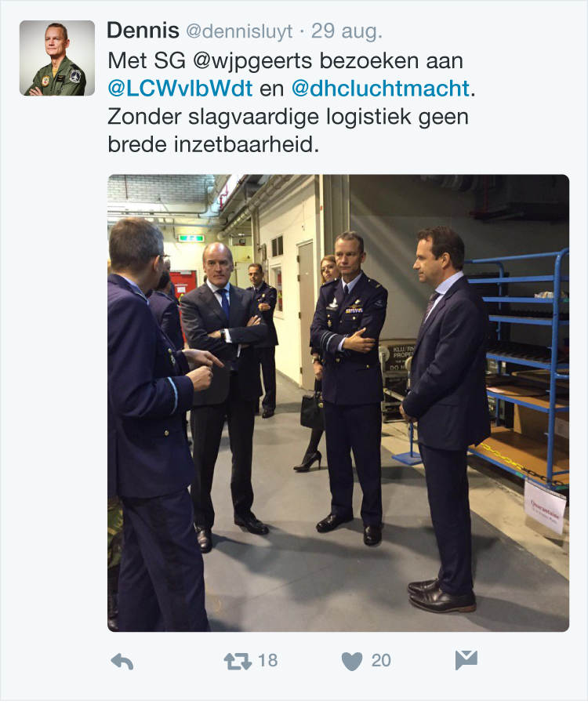
Task: Open the @LCWvlbWdt mention
Action: (x=180, y=89)
